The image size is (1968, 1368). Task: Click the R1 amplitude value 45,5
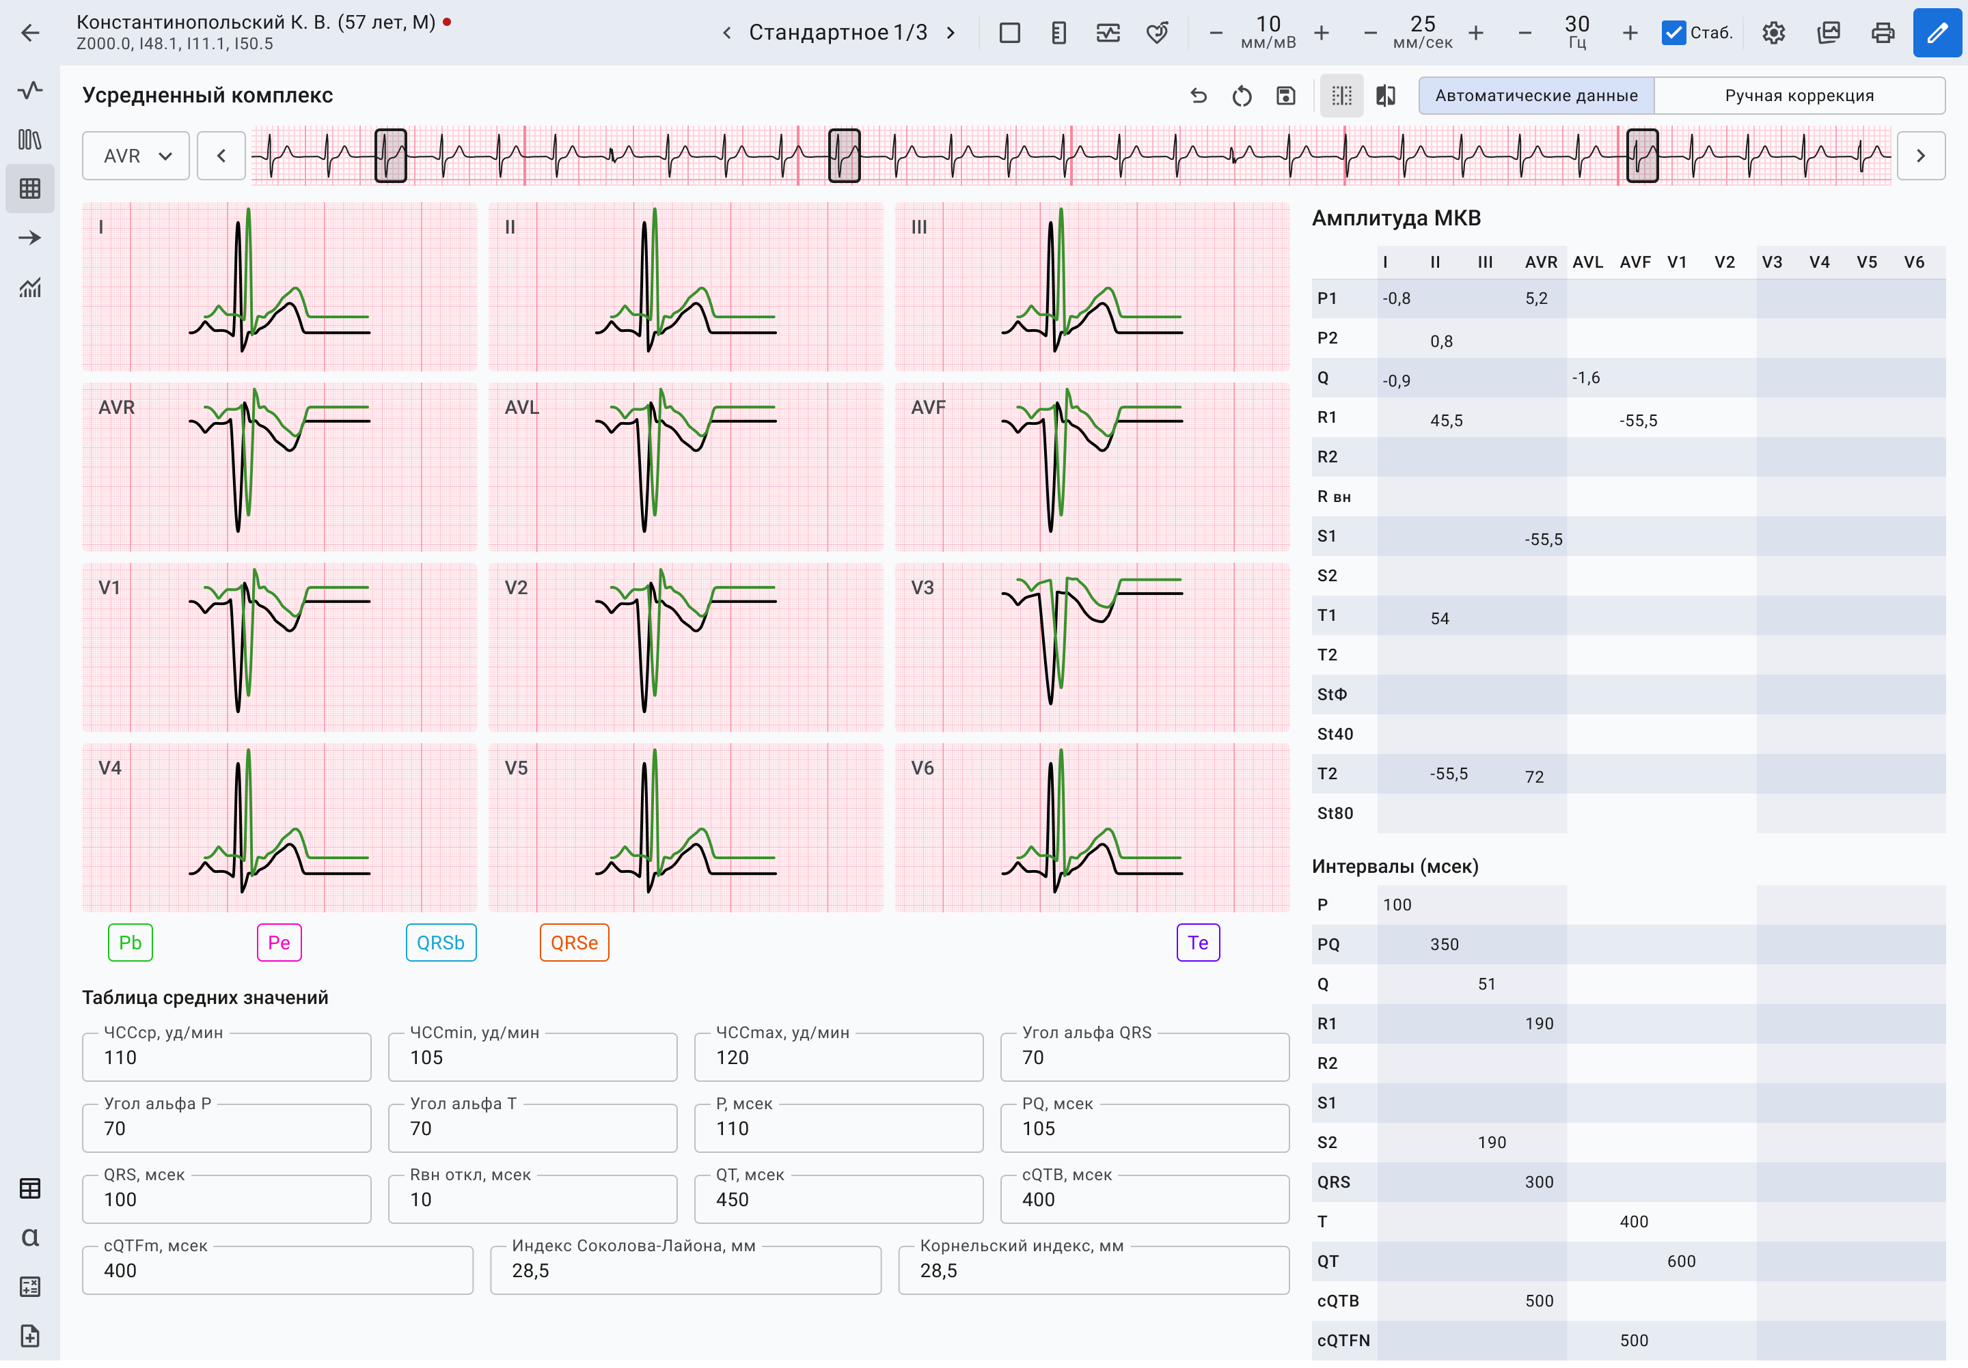(1447, 421)
